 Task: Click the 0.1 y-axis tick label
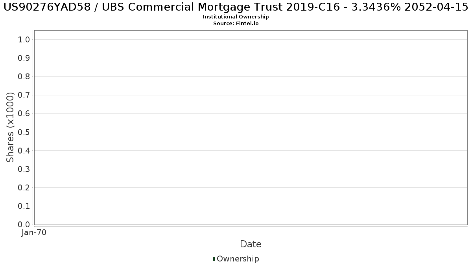[24, 206]
